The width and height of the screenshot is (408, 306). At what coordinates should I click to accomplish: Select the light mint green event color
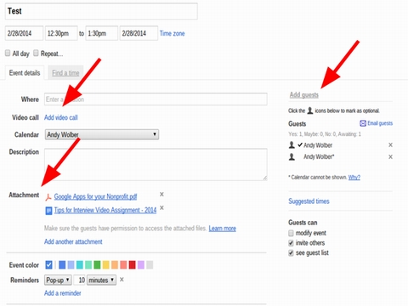click(x=88, y=265)
